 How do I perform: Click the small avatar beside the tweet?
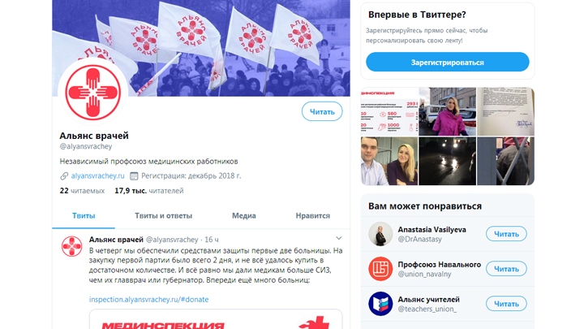(x=71, y=246)
